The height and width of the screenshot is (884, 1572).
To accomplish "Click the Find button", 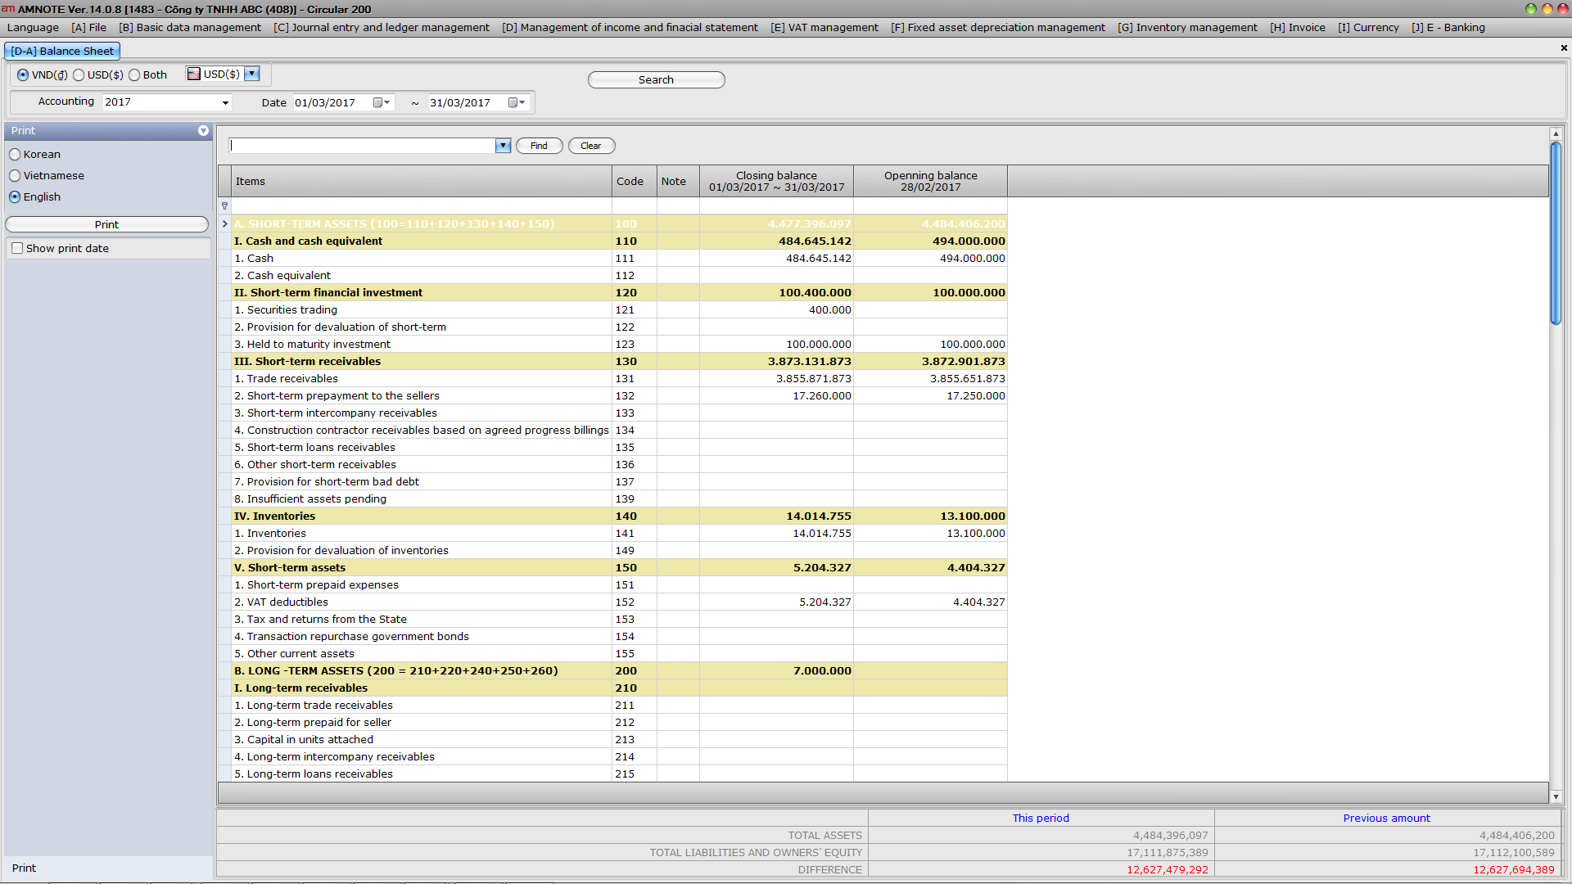I will (539, 146).
